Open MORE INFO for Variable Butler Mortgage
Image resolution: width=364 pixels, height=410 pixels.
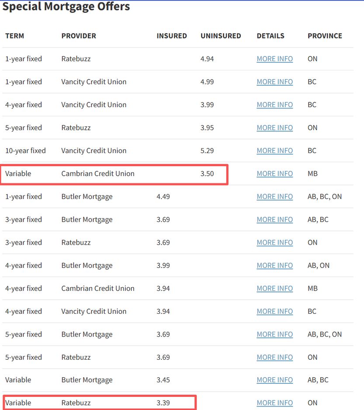[274, 380]
